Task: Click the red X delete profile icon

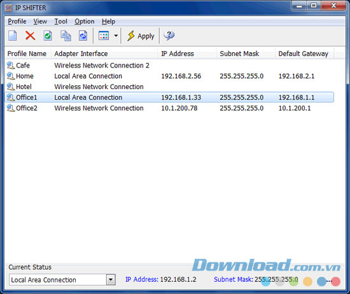Action: (30, 36)
